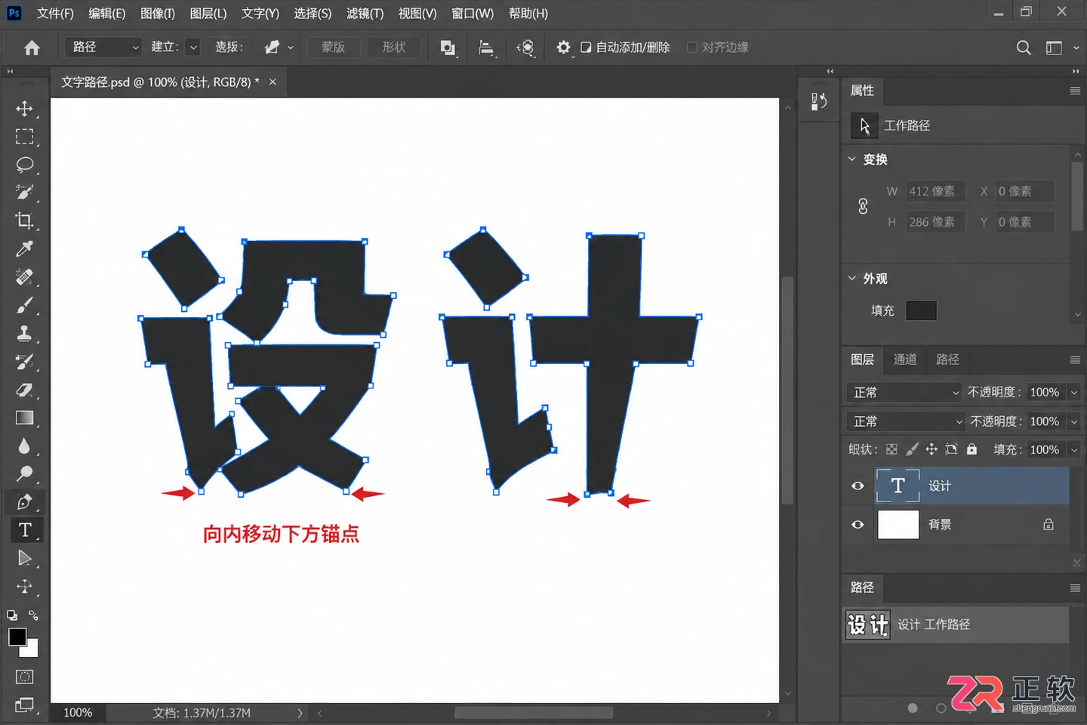
Task: Select the Gradient tool
Action: pyautogui.click(x=24, y=418)
